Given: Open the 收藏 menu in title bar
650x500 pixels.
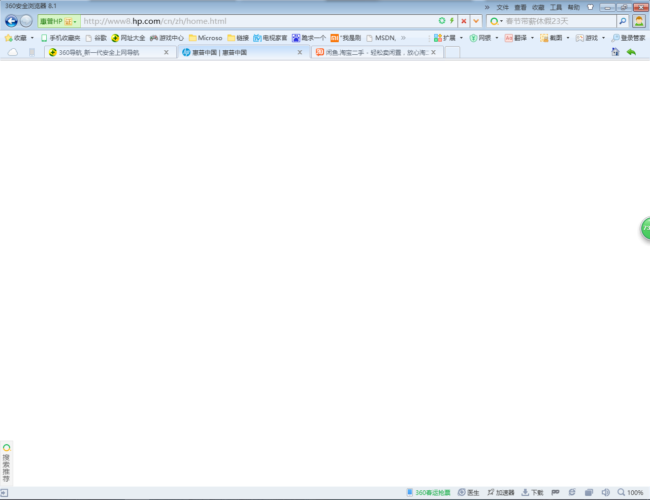Looking at the screenshot, I should [538, 8].
